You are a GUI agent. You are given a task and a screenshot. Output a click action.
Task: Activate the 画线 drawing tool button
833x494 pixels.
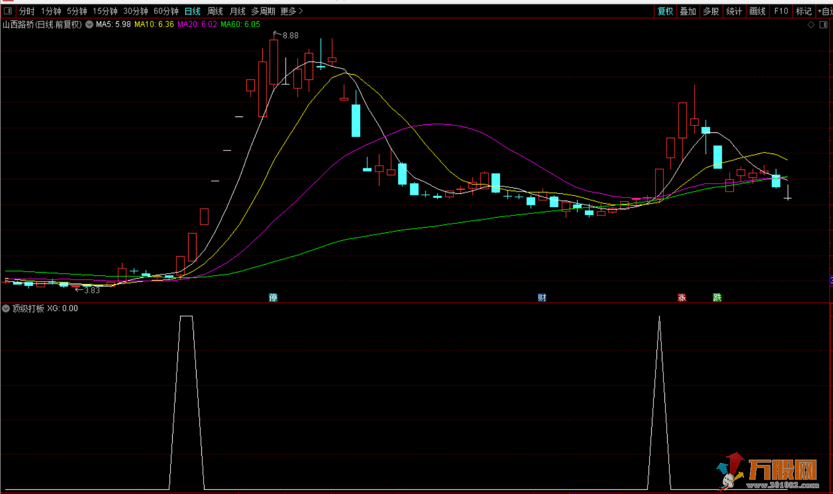pyautogui.click(x=757, y=11)
